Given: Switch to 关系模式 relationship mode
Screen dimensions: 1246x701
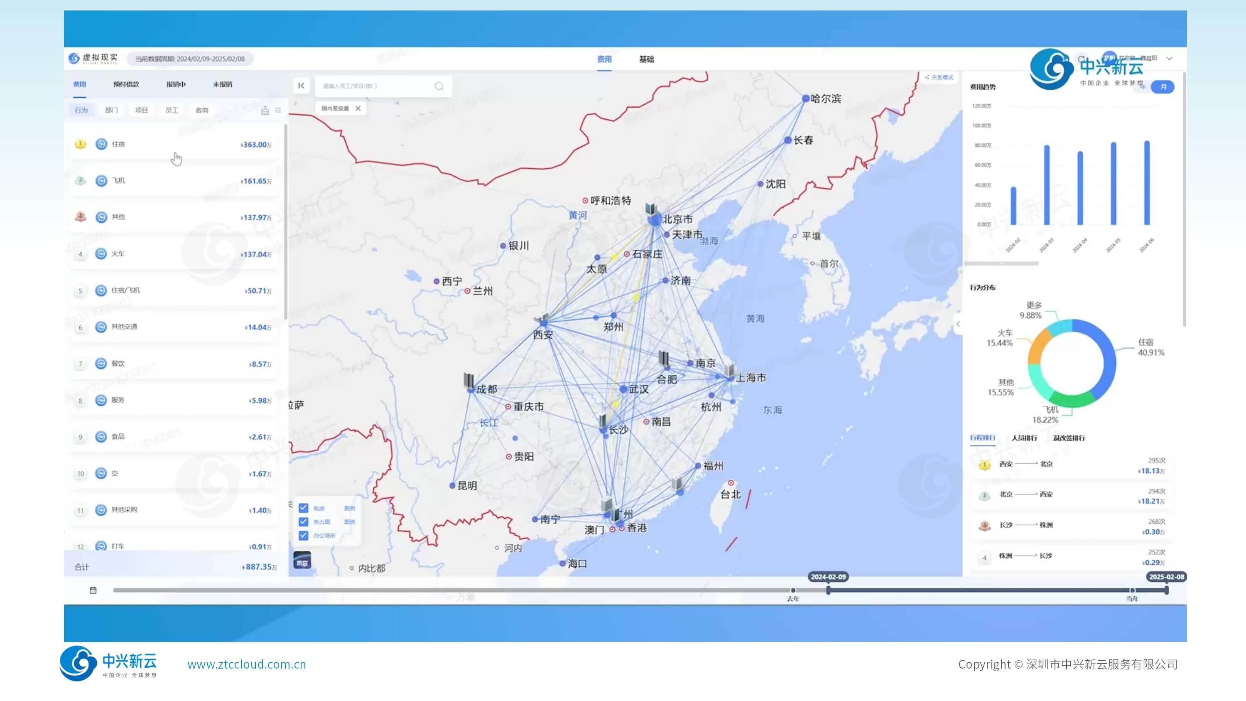Looking at the screenshot, I should (x=939, y=77).
